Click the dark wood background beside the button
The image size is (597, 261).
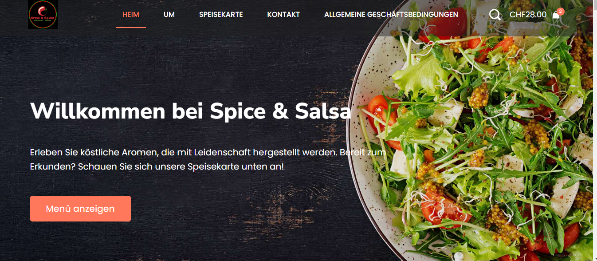point(222,209)
